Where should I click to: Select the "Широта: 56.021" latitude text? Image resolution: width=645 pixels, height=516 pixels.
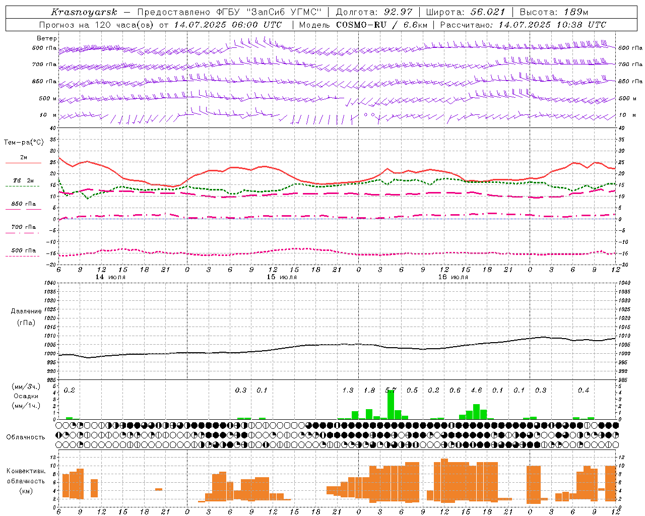[465, 12]
